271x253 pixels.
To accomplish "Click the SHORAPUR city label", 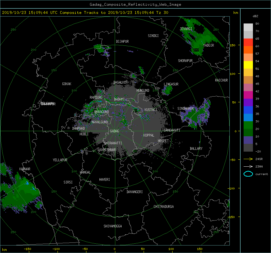I will coord(185,61).
